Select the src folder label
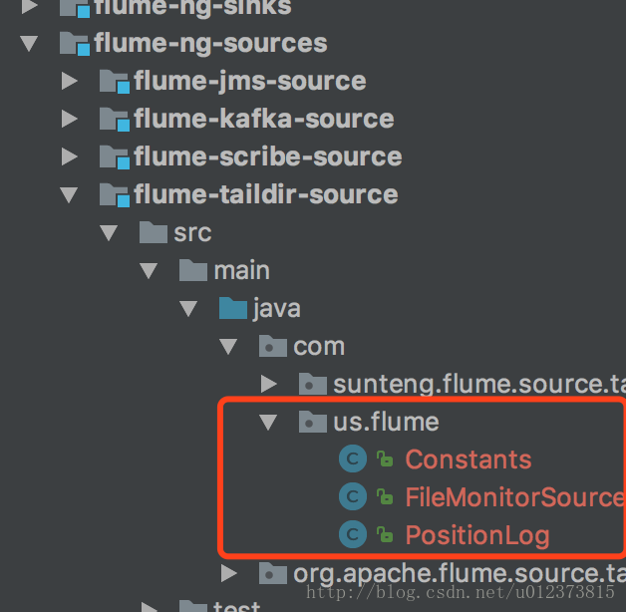 click(x=192, y=233)
